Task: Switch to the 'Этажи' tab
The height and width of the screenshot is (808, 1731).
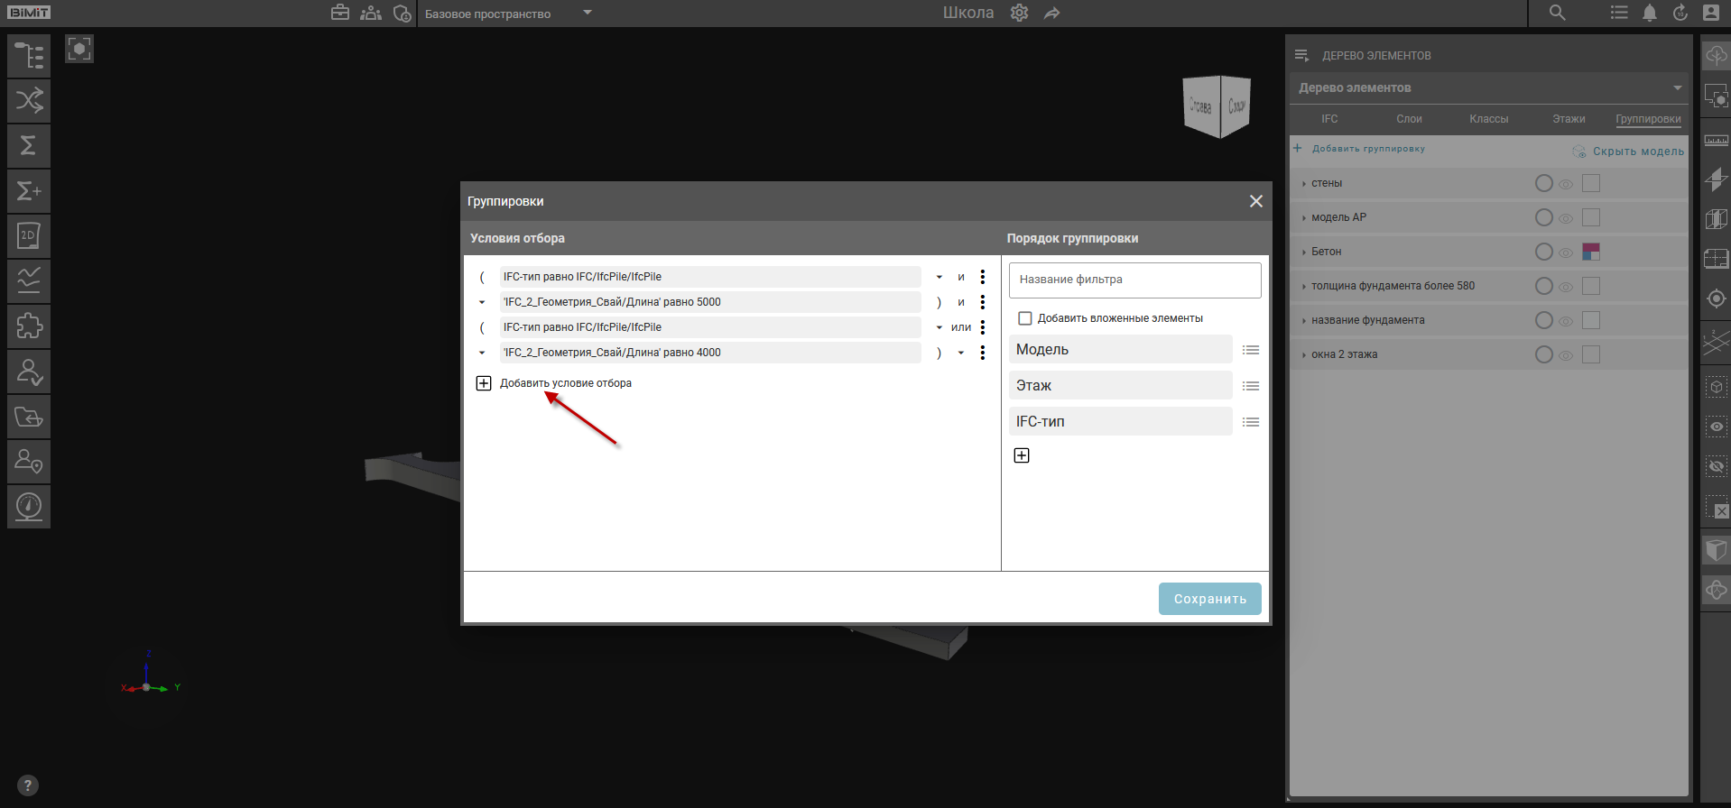Action: [x=1569, y=119]
